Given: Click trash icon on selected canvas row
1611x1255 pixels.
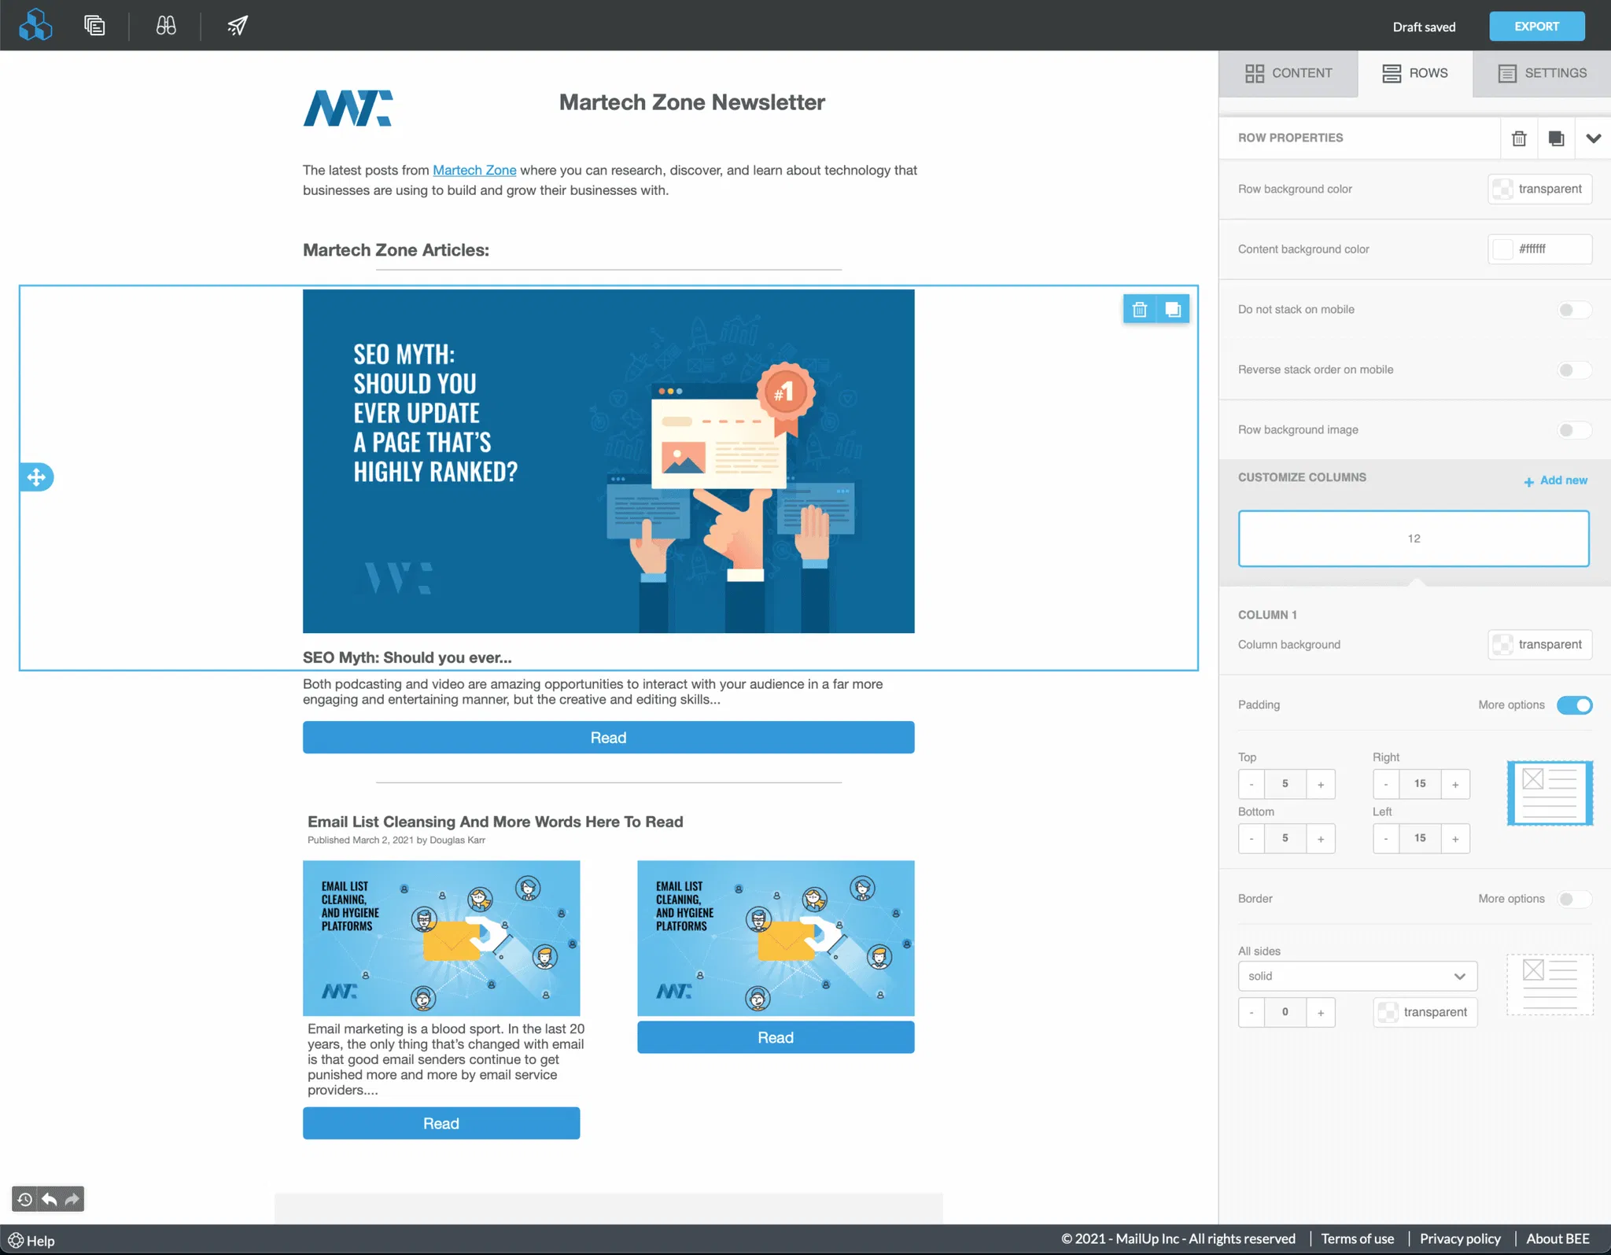Looking at the screenshot, I should pos(1140,310).
